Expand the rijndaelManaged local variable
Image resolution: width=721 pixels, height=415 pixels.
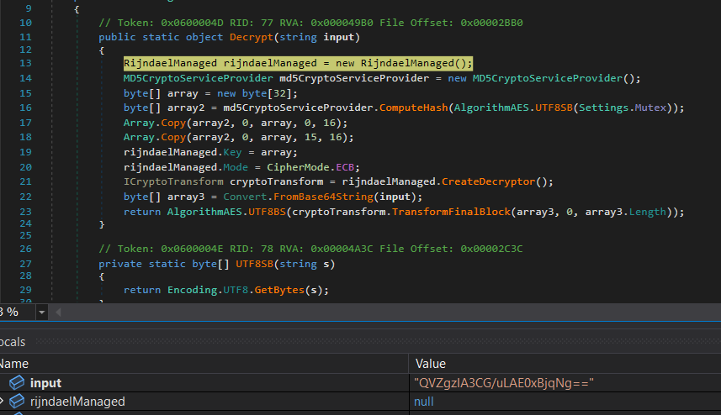pyautogui.click(x=2, y=402)
